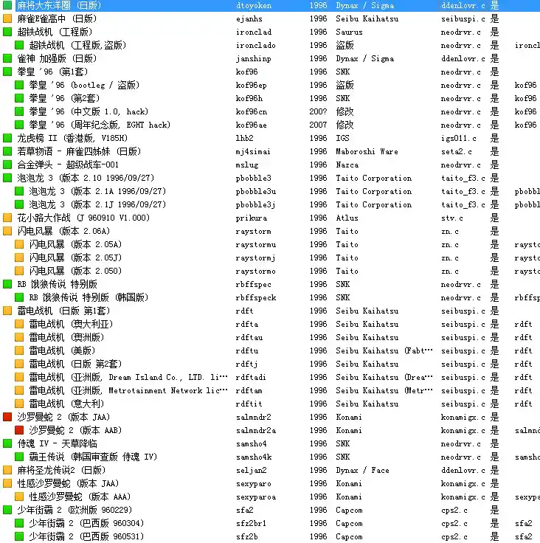Click the green icon beside 侍魂 IV - 天草降临
This screenshot has height=543, width=540.
[7, 444]
